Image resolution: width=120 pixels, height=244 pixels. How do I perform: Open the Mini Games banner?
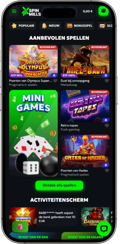[33, 133]
